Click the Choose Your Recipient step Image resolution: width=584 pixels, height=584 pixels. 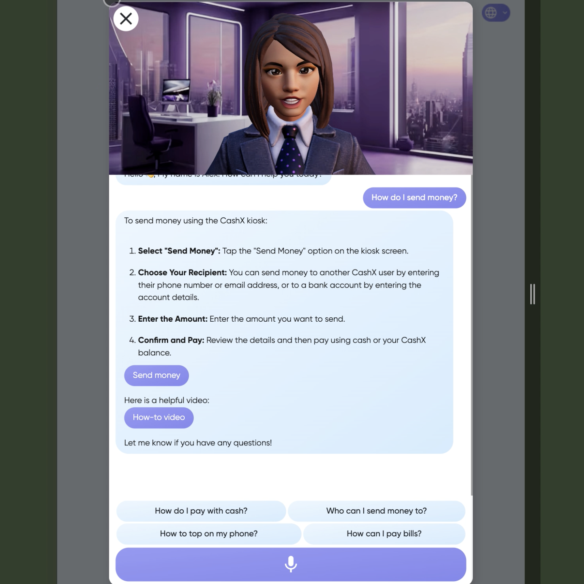click(289, 285)
